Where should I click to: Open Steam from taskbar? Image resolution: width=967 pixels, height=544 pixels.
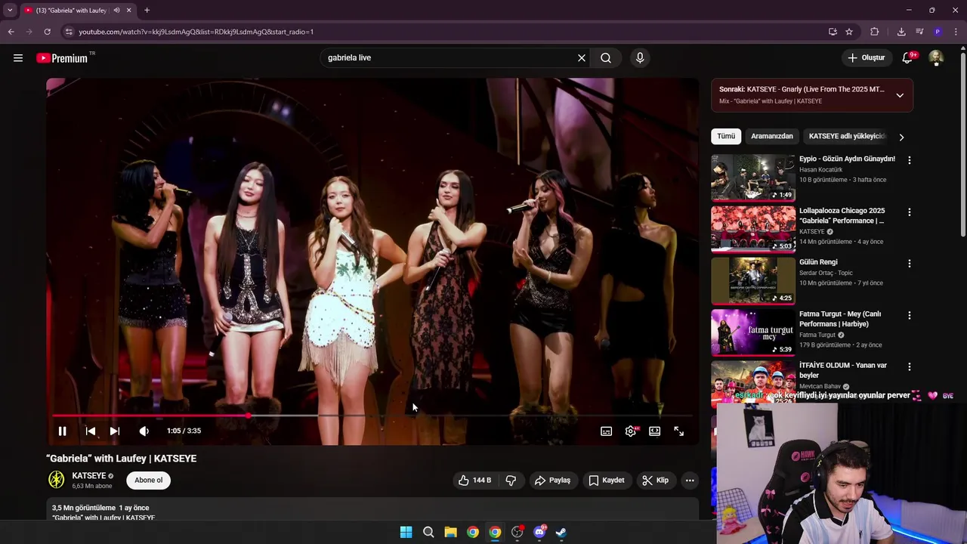click(x=561, y=532)
